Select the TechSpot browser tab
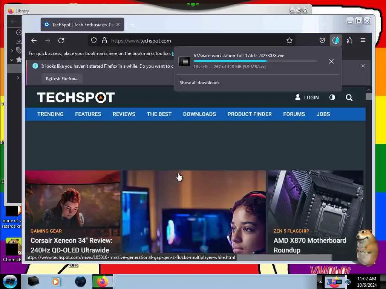The height and width of the screenshot is (289, 386). 82,24
